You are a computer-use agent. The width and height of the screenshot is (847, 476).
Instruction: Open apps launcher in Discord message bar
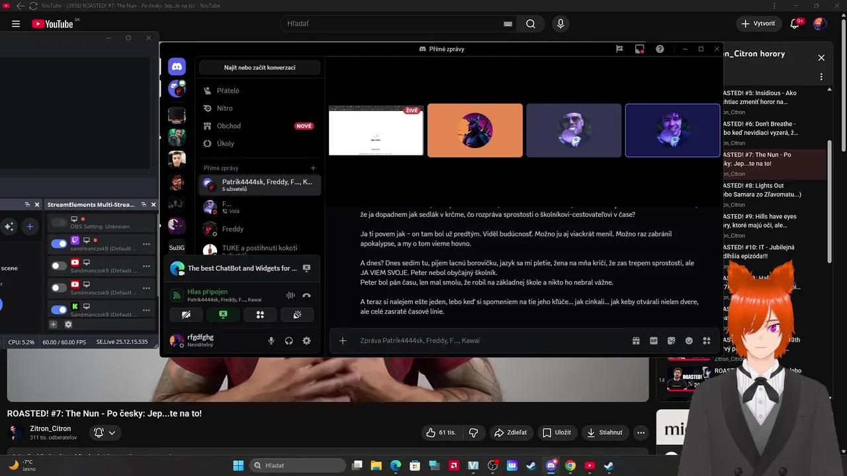pos(707,340)
